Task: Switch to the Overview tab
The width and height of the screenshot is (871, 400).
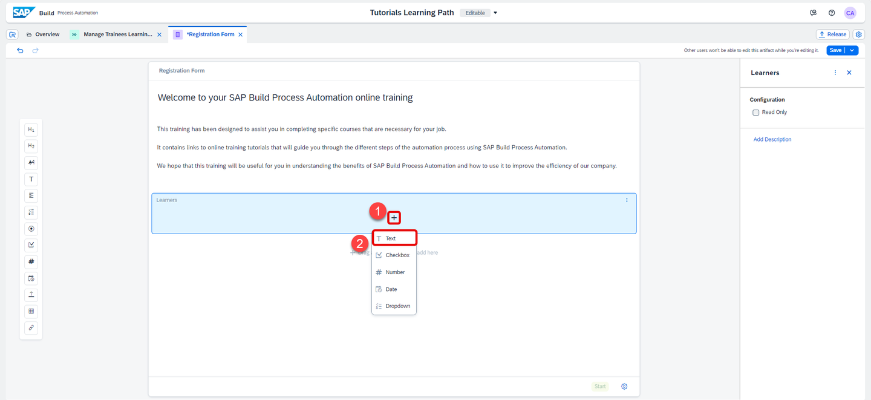Action: 43,34
